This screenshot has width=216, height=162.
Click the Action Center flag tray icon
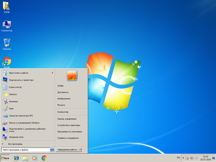tap(187, 158)
